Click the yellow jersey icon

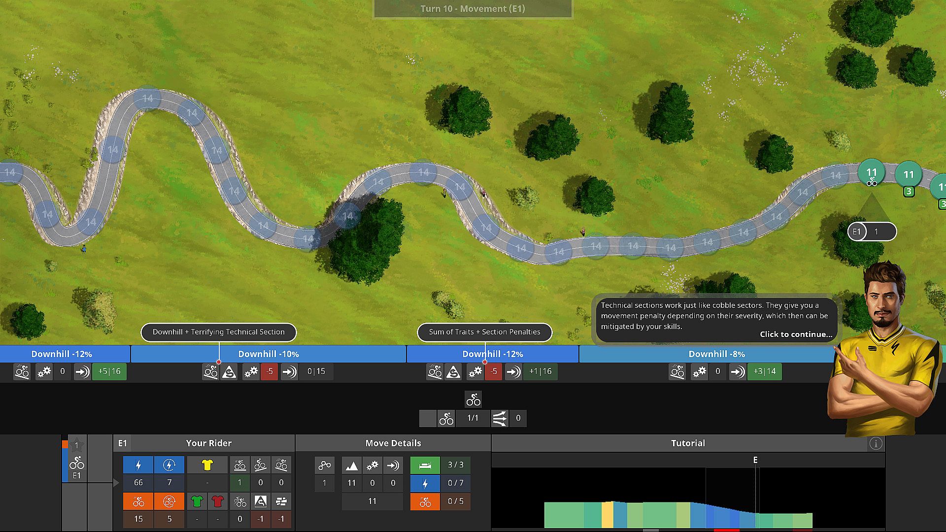click(x=207, y=465)
